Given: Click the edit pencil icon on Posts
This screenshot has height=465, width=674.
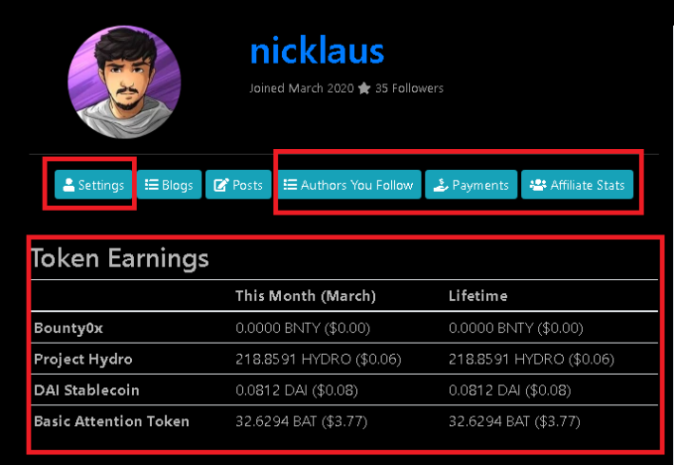Looking at the screenshot, I should click(221, 185).
